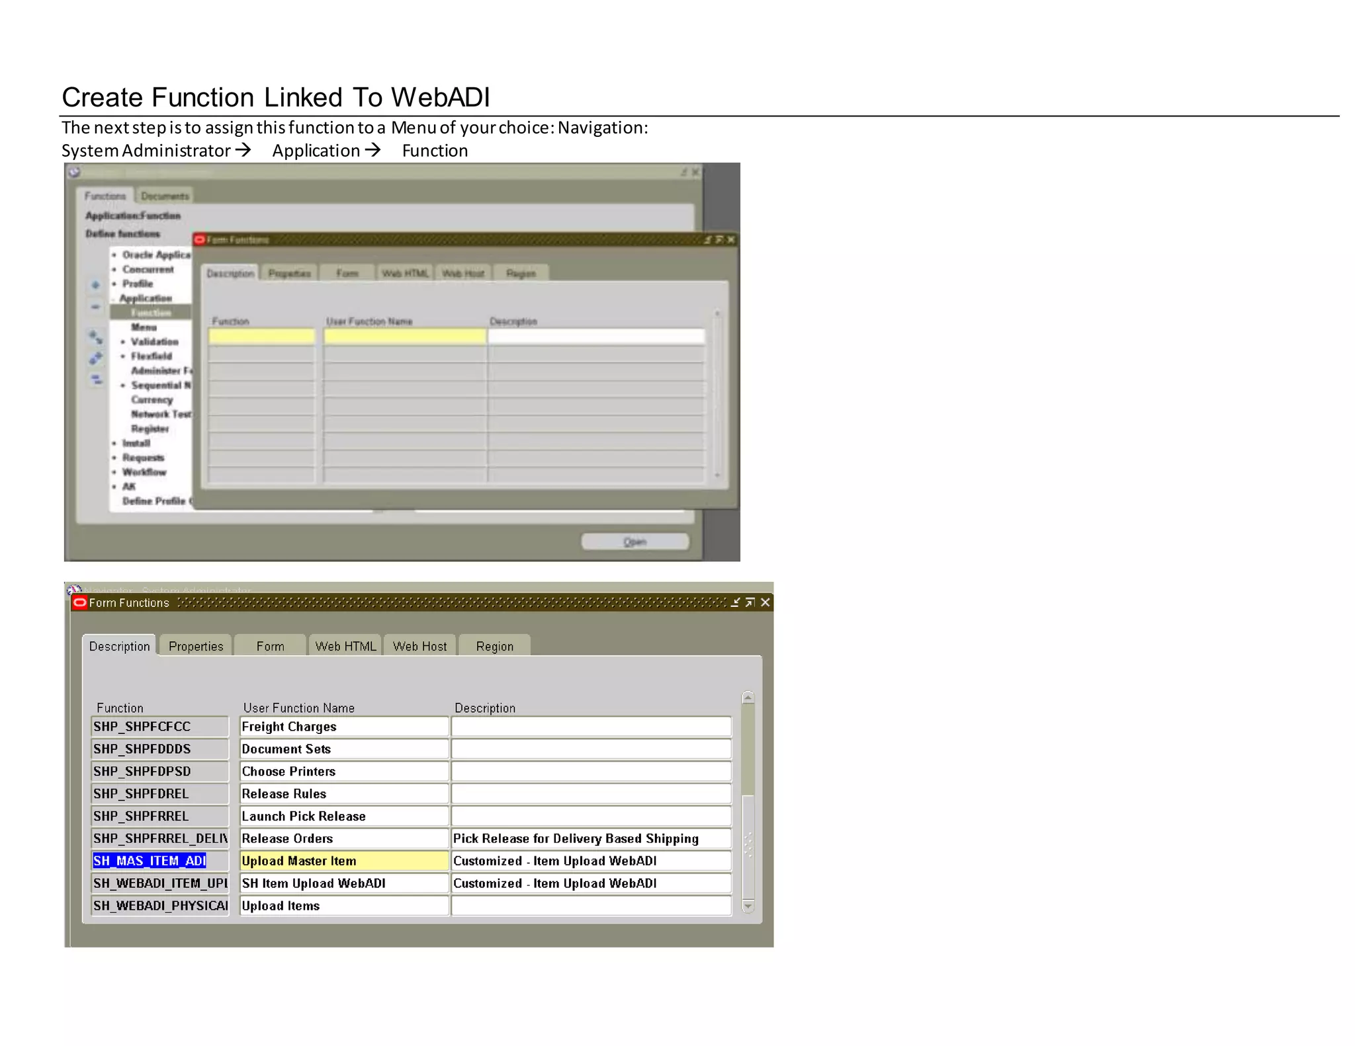Select the Description tab in lower Form Functions
Screen dimensions: 1355x1046
click(119, 646)
